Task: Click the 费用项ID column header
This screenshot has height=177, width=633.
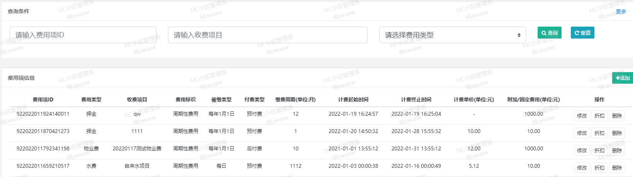Action: pos(43,99)
